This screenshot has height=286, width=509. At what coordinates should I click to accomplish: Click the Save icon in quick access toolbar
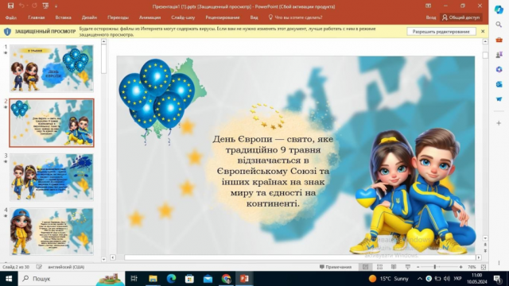(10, 6)
